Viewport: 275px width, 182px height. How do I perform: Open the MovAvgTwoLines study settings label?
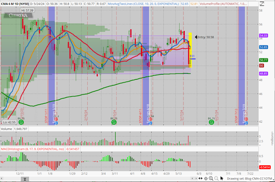click(x=143, y=4)
